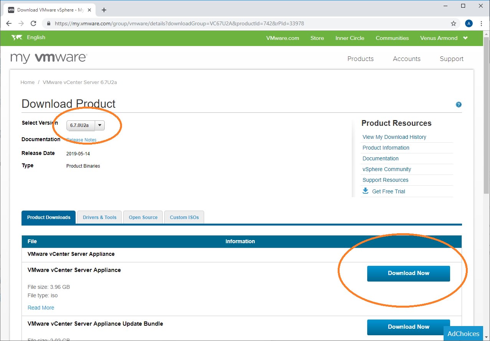Click the blue help question mark icon
Screen dimensions: 490x341
pyautogui.click(x=459, y=105)
